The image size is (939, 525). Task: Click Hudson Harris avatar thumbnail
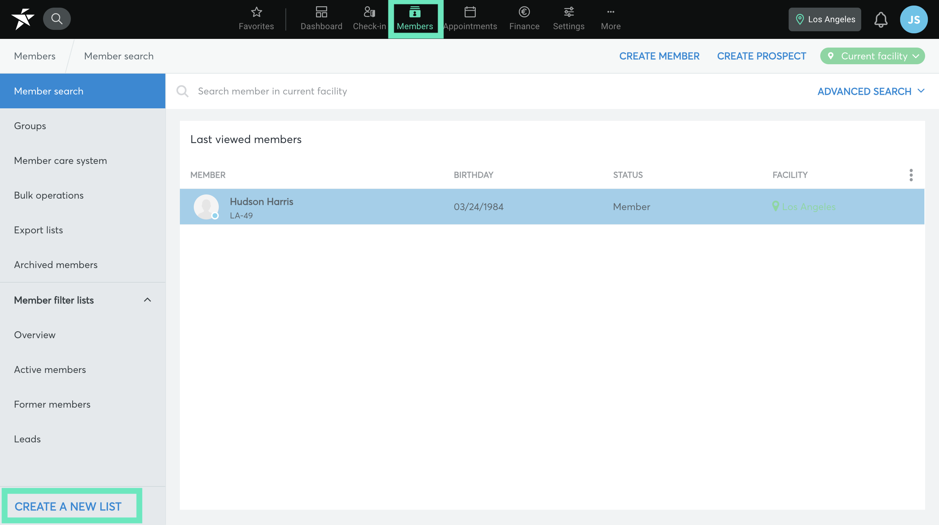pyautogui.click(x=206, y=207)
